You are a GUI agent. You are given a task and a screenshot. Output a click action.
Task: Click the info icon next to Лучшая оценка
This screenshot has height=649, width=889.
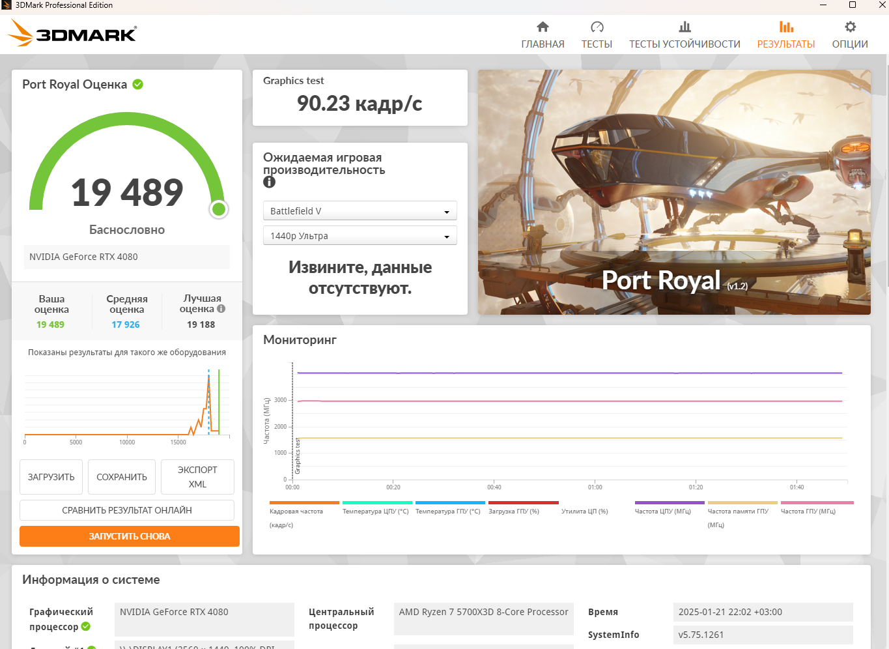tap(221, 309)
